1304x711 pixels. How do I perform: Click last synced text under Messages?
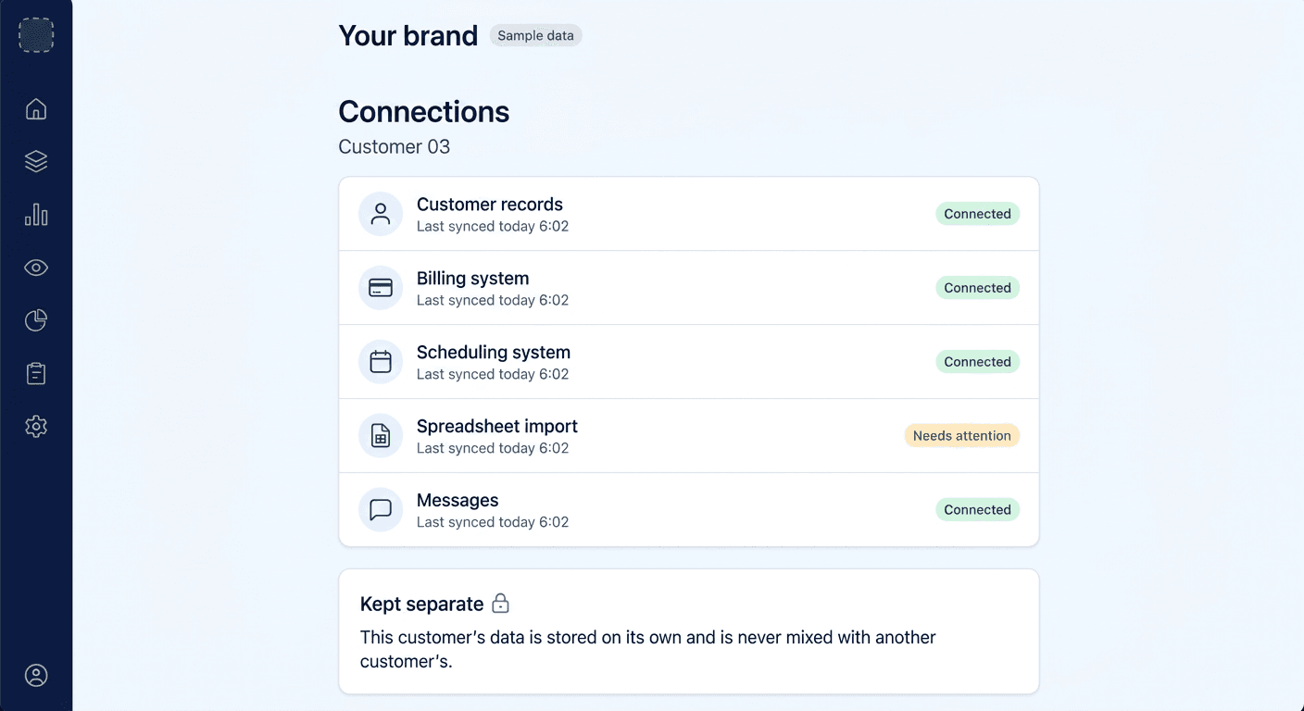[x=493, y=523]
